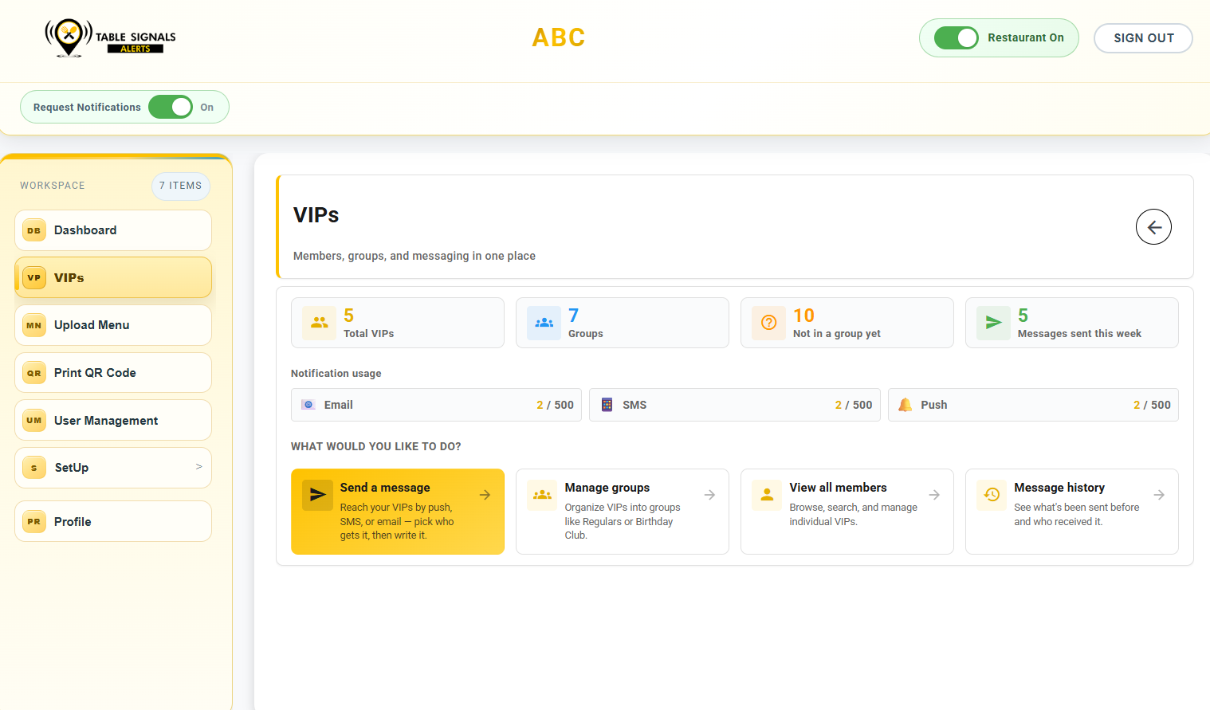Open the Profile sidebar item
Image resolution: width=1210 pixels, height=710 pixels.
(x=113, y=521)
